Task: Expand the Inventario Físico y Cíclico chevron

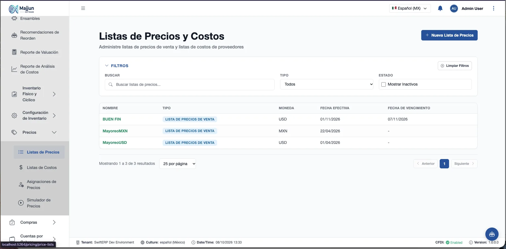Action: tap(54, 94)
